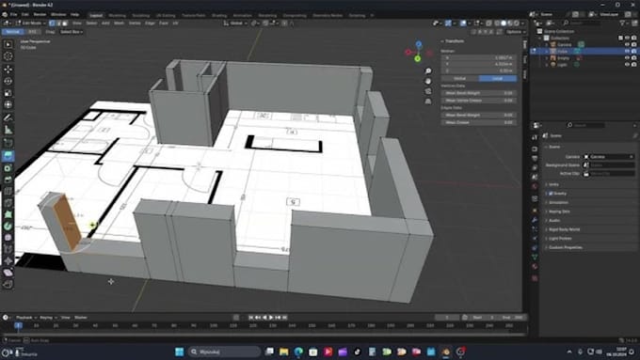
Task: Enable edge select mode
Action: coord(58,23)
